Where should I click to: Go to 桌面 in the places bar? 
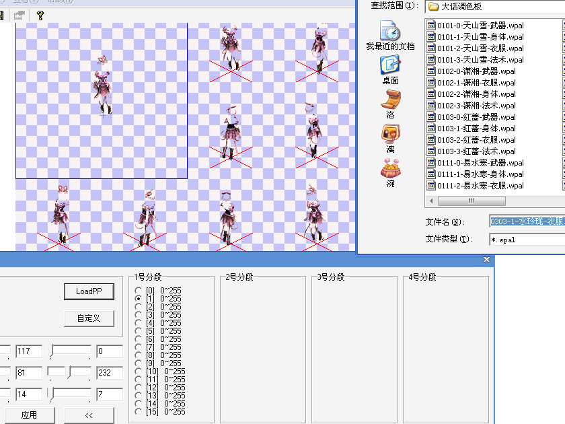click(390, 70)
